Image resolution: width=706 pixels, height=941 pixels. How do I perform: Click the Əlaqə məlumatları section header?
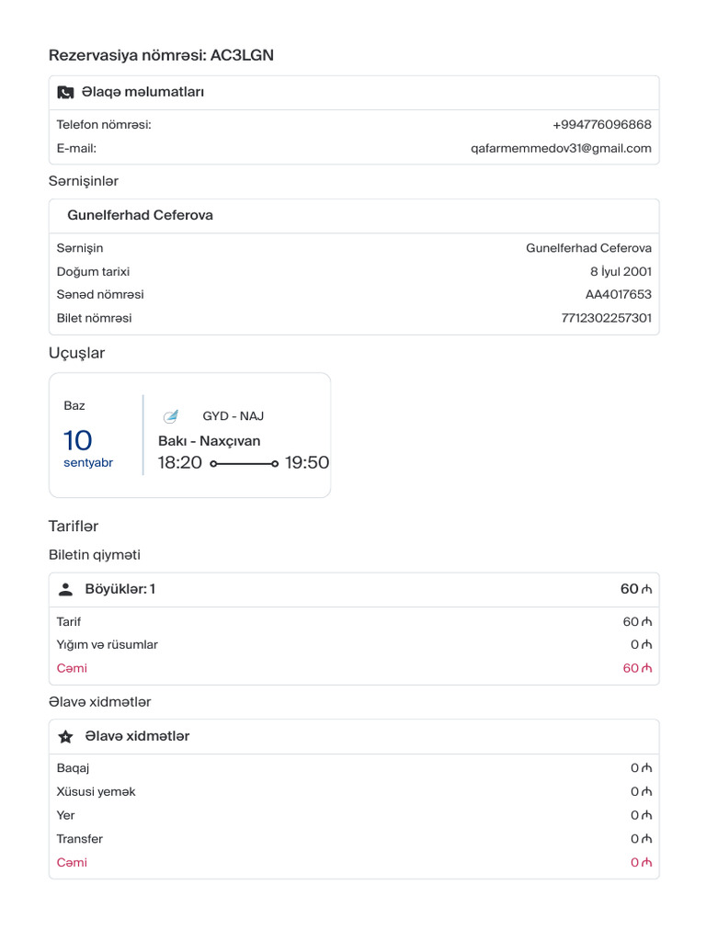pos(142,92)
